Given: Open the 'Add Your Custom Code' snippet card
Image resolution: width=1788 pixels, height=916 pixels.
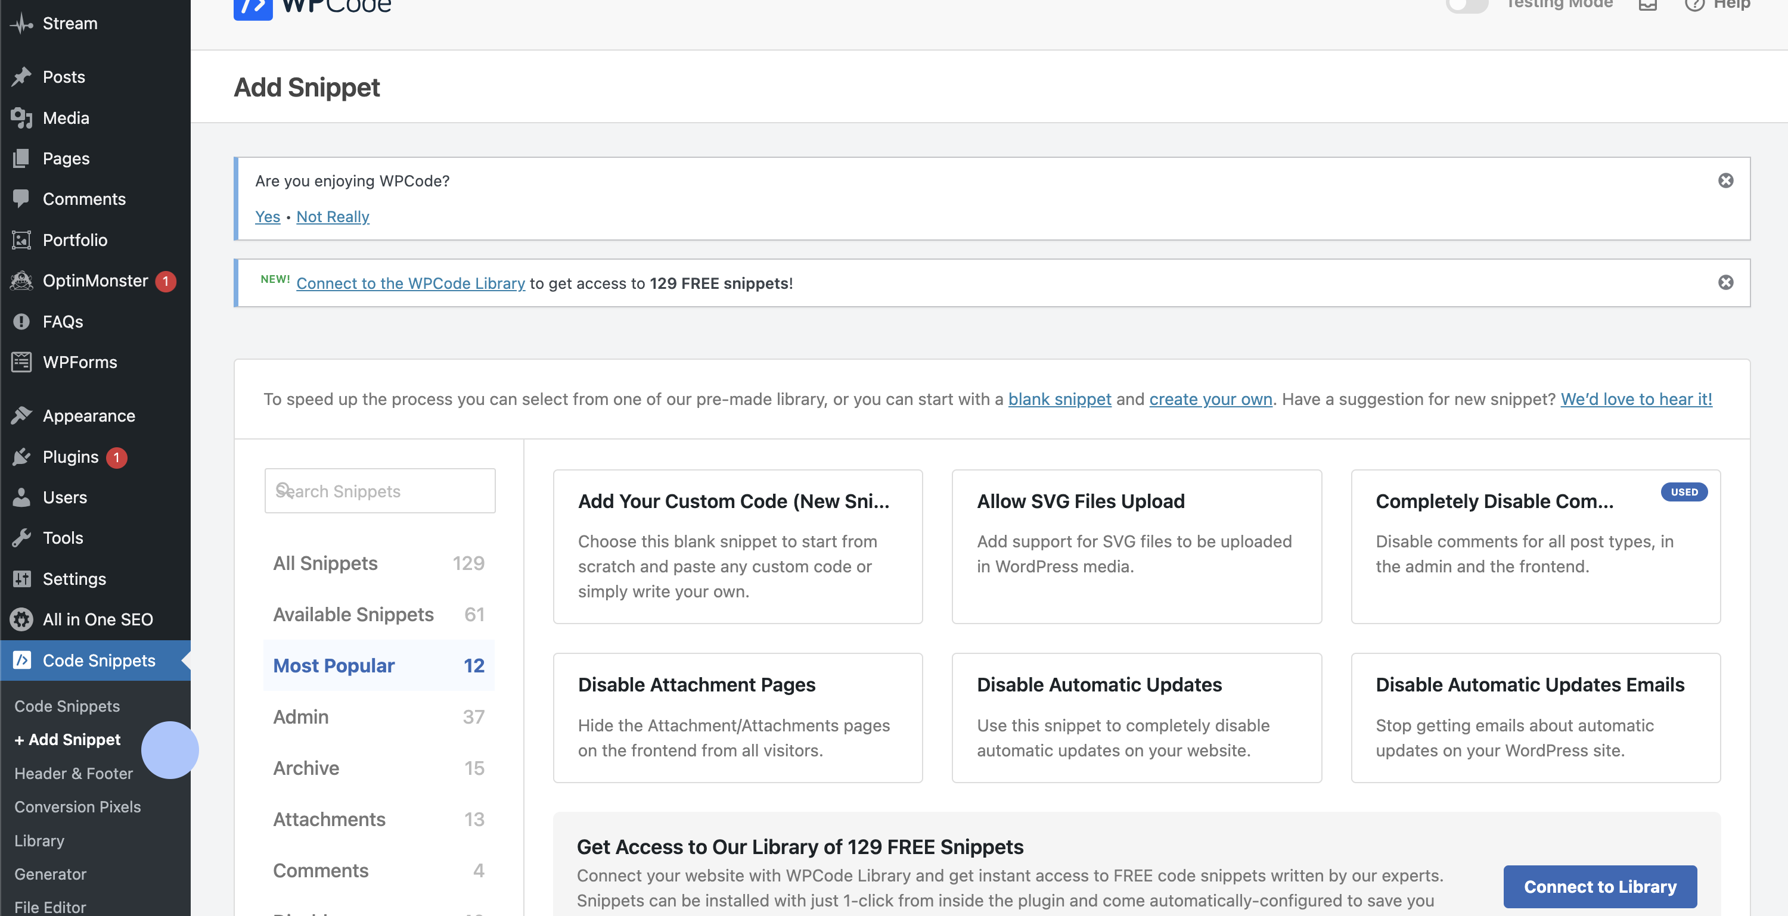Looking at the screenshot, I should pos(738,546).
